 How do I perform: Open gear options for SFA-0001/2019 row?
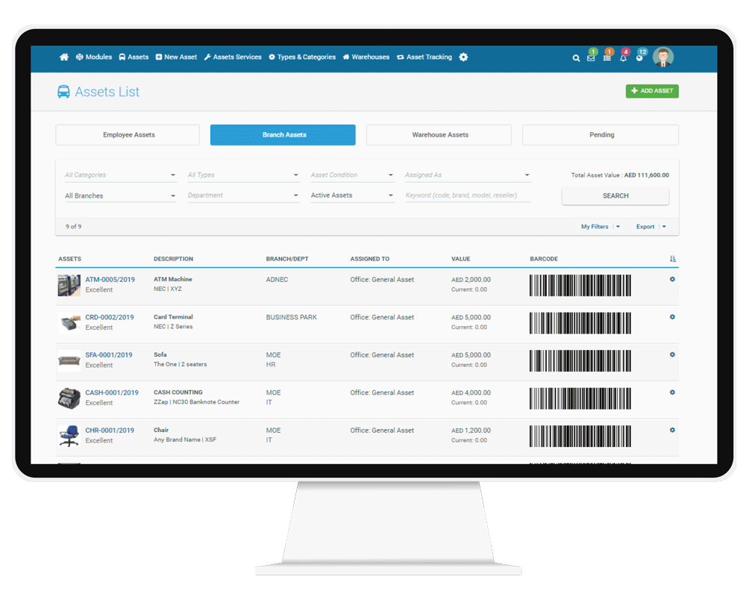[x=672, y=354]
